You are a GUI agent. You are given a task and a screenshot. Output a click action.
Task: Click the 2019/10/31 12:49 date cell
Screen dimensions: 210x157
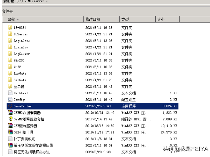pos(100,113)
